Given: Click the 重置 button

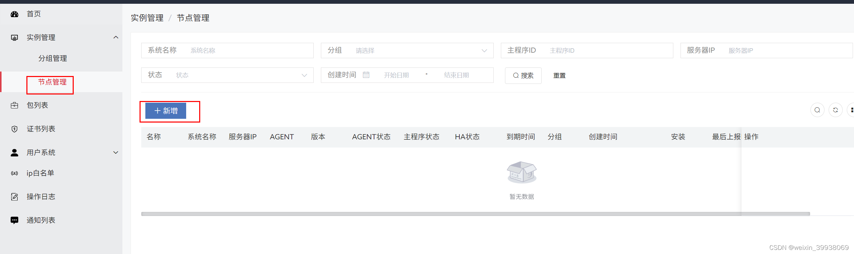Looking at the screenshot, I should tap(560, 76).
